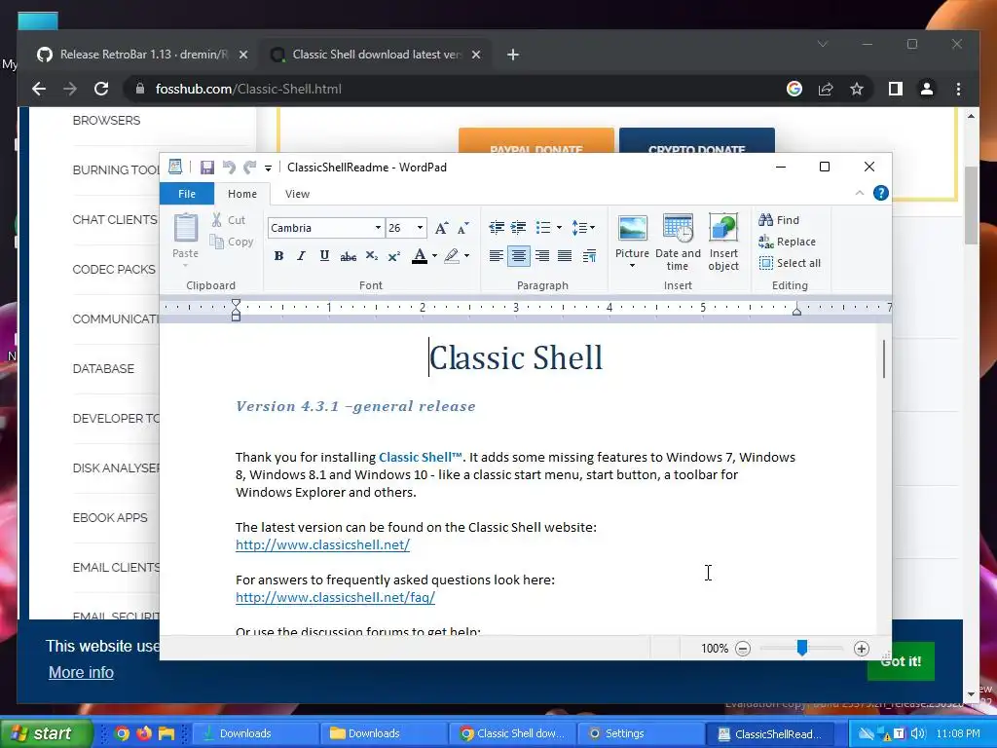The height and width of the screenshot is (748, 997).
Task: Expand the highlight color palette arrow
Action: (x=466, y=256)
